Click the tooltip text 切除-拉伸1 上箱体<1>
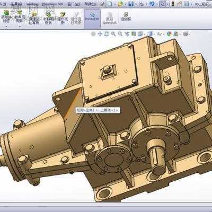The width and height of the screenshot is (212, 212). click(98, 110)
